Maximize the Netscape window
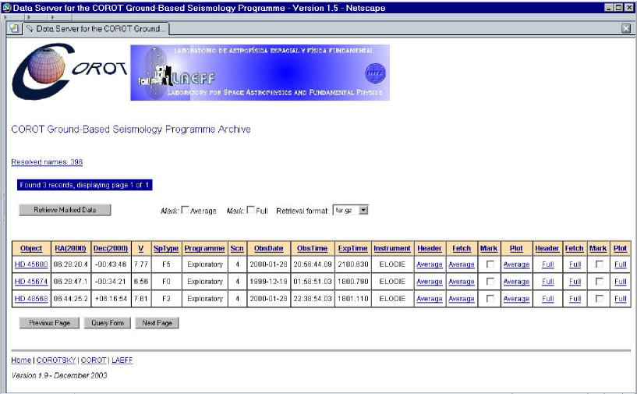637x394 pixels. tap(618, 7)
